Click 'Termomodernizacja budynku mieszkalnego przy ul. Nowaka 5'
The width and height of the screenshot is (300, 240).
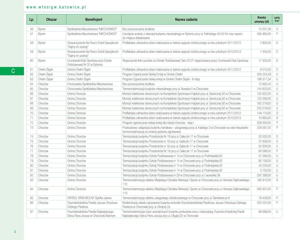pos(165,89)
